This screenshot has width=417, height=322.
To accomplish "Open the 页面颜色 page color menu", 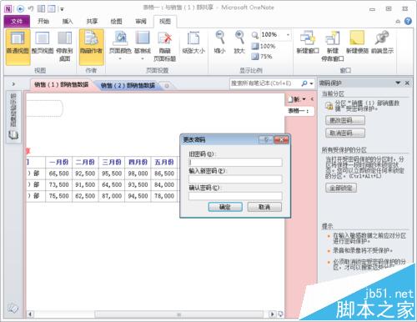I will pyautogui.click(x=120, y=47).
